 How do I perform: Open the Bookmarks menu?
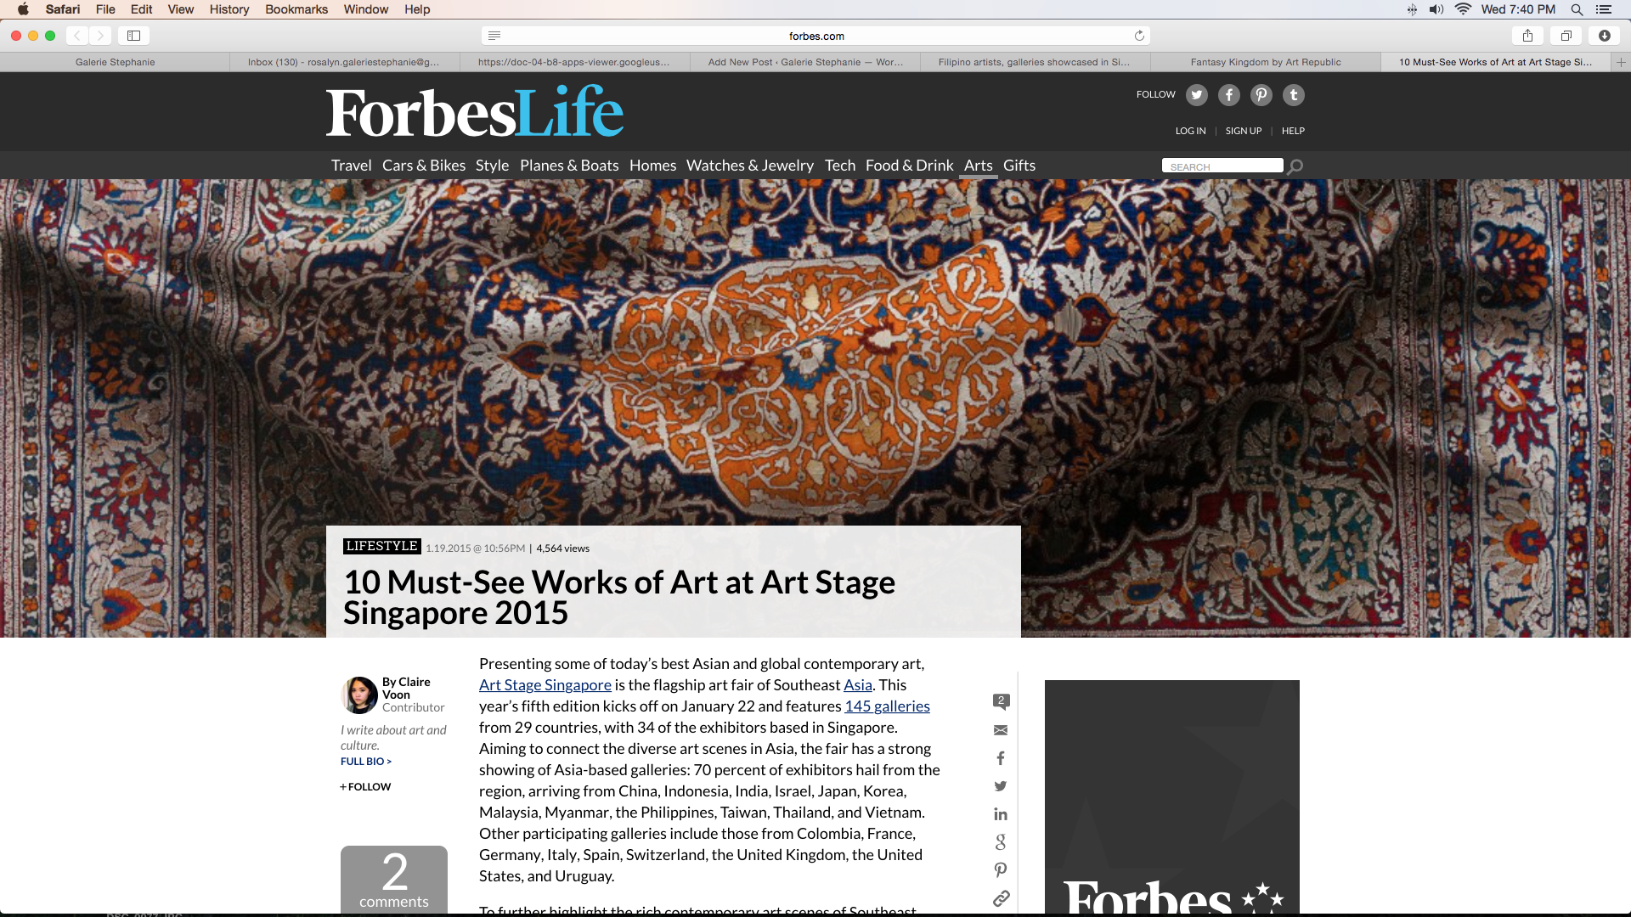click(x=296, y=9)
